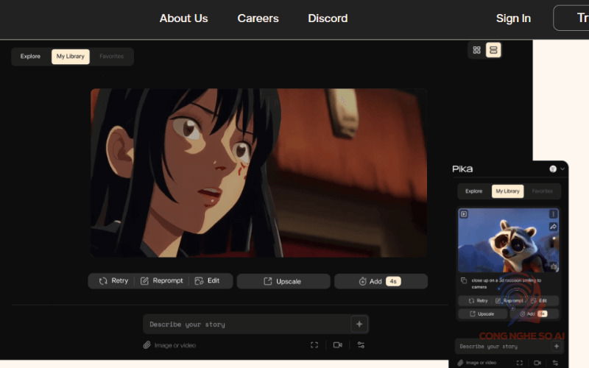Screen dimensions: 589x368
Task: Switch to the Explore tab in the main panel
Action: 30,57
